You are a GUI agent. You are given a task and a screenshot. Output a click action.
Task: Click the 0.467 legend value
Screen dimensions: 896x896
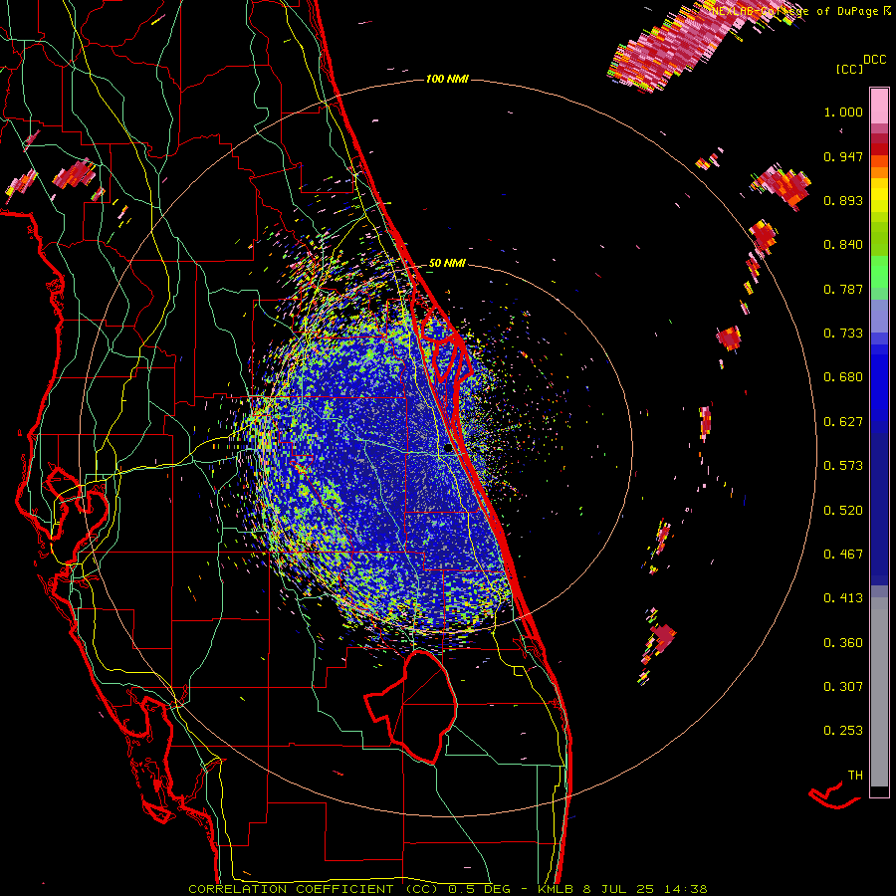click(843, 555)
